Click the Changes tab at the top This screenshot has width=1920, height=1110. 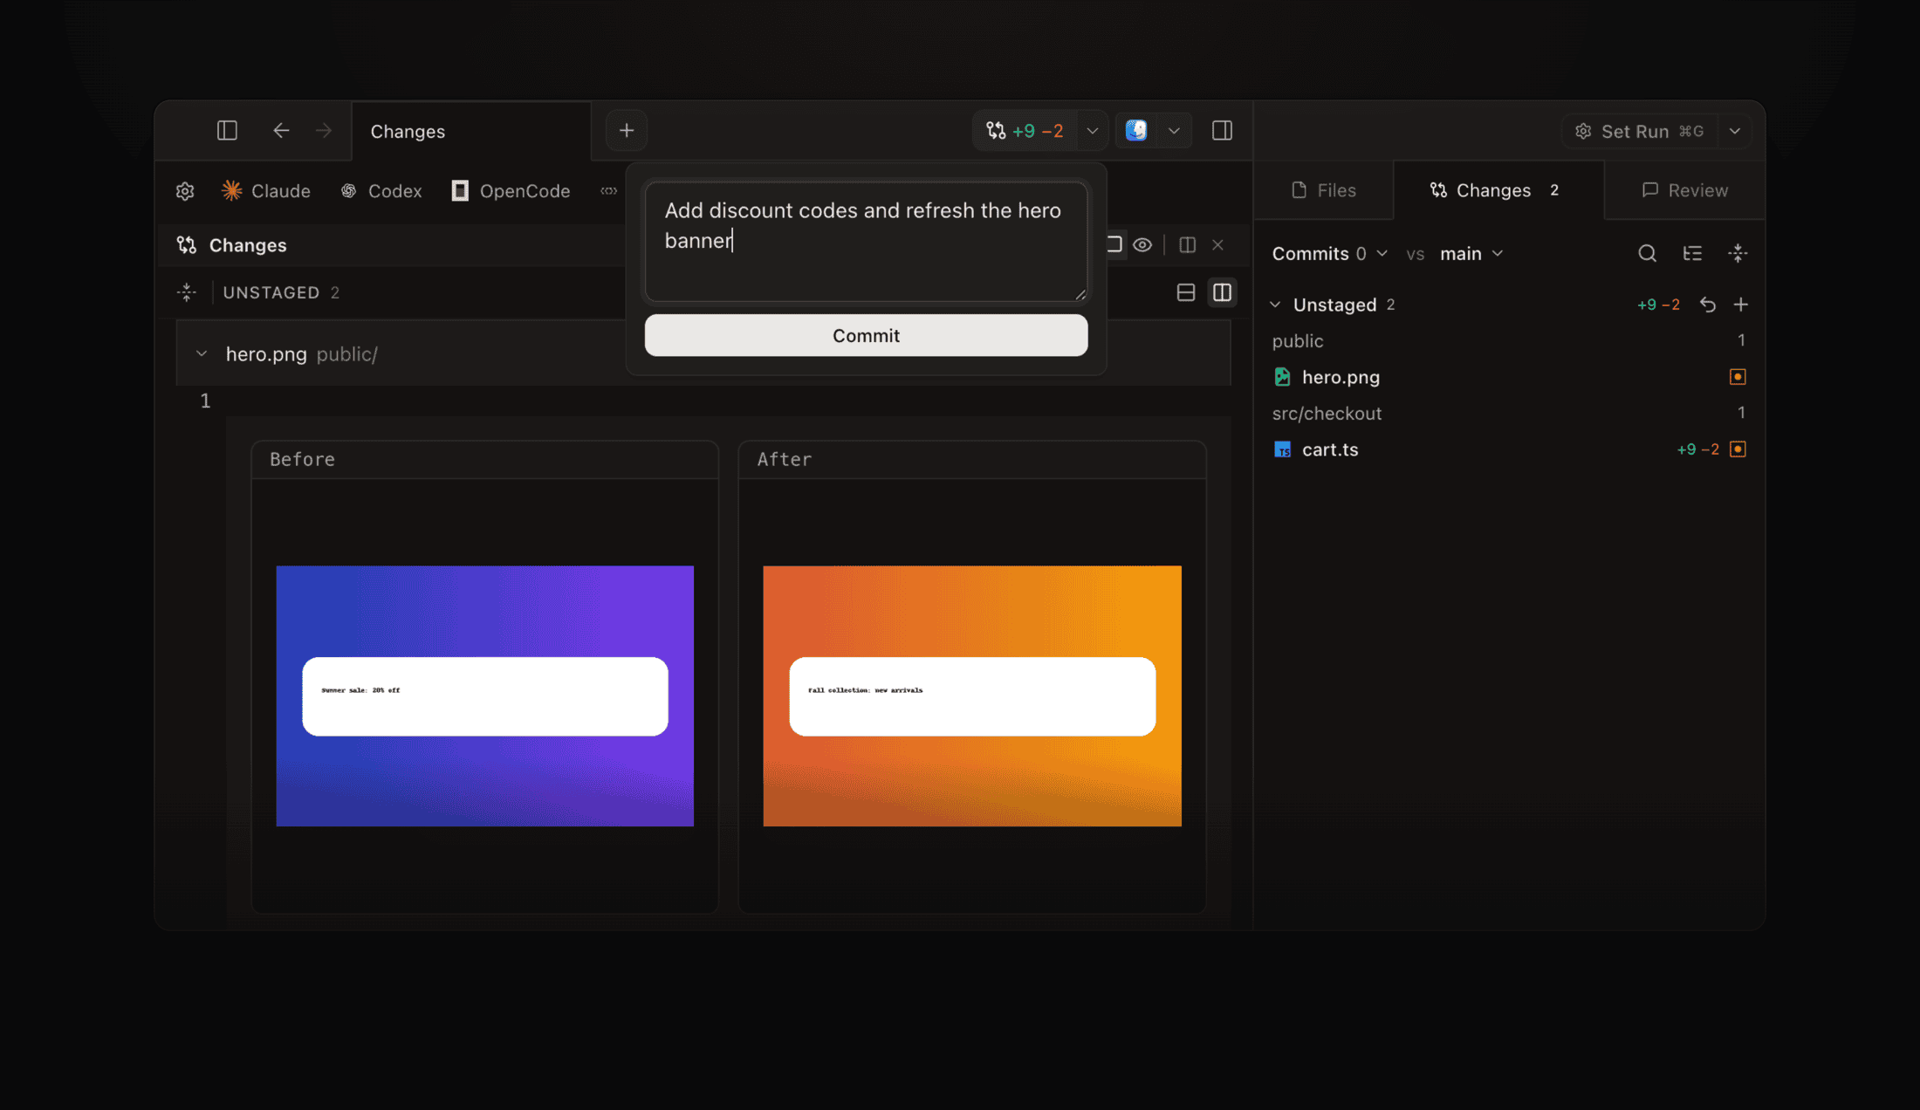471,131
